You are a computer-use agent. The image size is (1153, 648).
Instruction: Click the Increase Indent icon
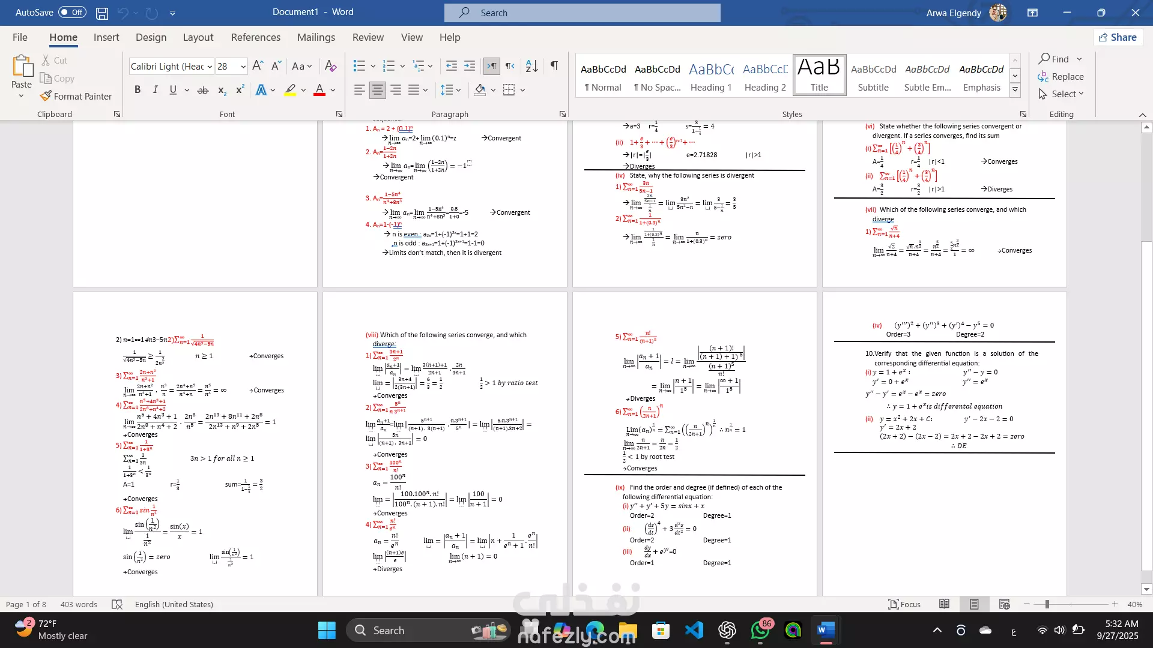470,66
